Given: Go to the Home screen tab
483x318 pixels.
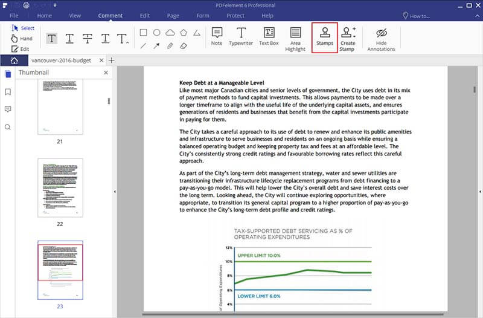Looking at the screenshot, I should (14, 60).
